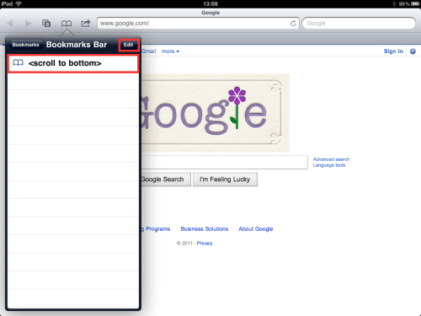This screenshot has height=316, width=421.
Task: Open Google settings gear icon
Action: 413,51
